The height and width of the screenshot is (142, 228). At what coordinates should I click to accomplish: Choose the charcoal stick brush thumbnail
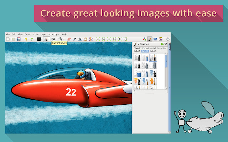(x=137, y=58)
